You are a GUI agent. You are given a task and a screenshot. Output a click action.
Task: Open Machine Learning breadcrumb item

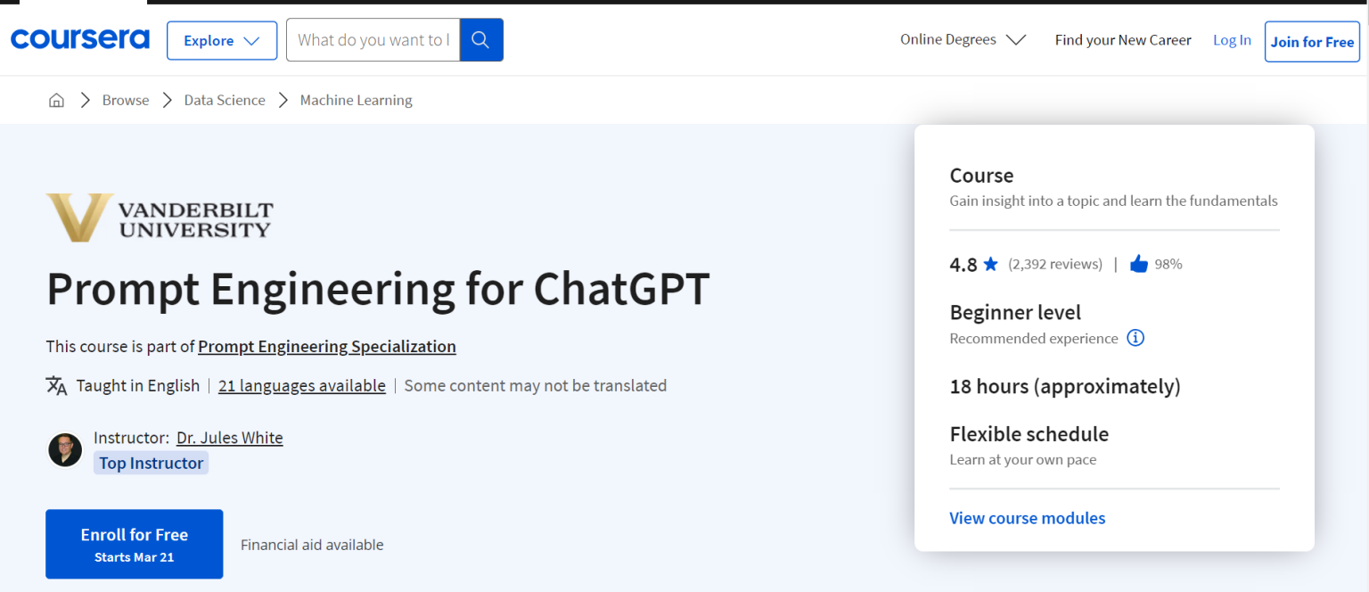click(x=356, y=100)
